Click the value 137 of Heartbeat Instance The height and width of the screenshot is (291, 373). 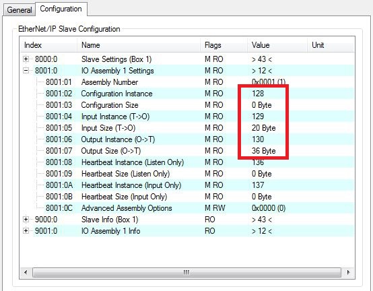pyautogui.click(x=258, y=185)
